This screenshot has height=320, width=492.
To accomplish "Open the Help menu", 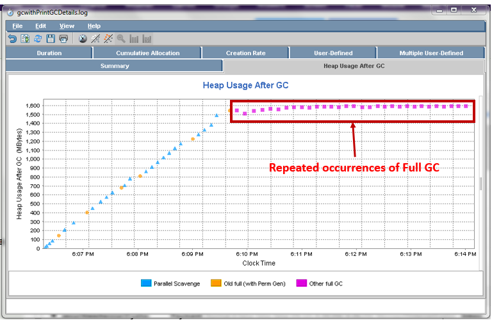I will [94, 26].
